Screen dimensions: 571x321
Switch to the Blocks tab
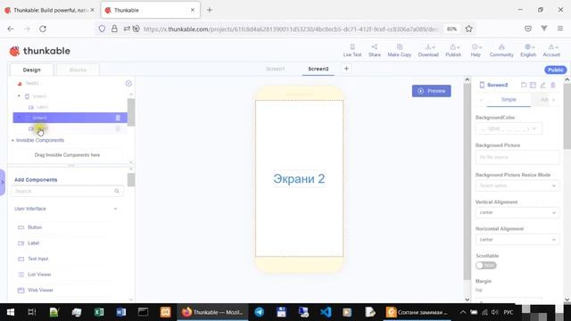coord(78,70)
